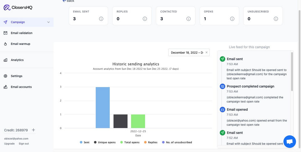Click the dark Unique opens bar
This screenshot has width=301, height=152.
(x=120, y=121)
